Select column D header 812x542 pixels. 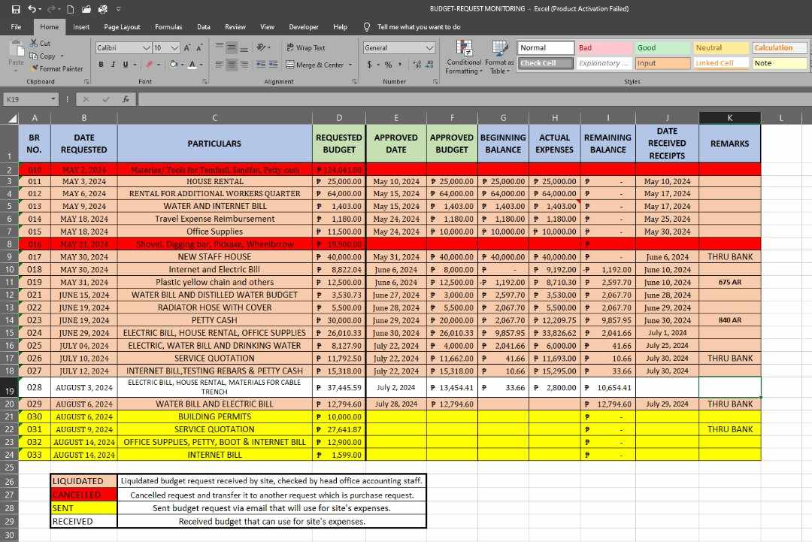(x=338, y=118)
